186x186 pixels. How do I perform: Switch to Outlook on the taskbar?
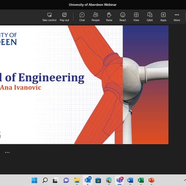click(88, 180)
